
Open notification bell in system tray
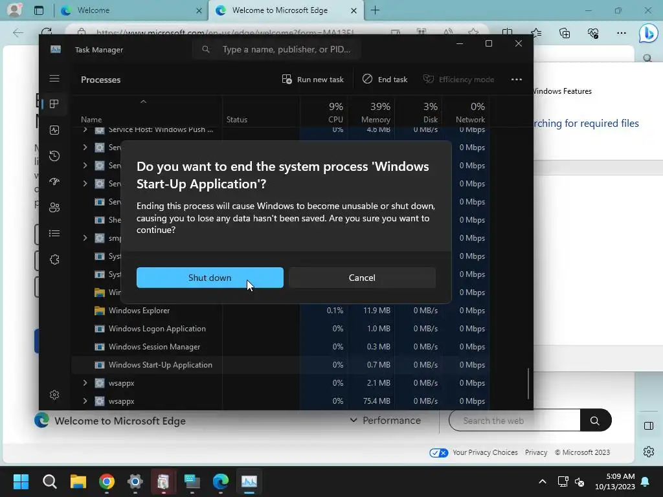[646, 481]
